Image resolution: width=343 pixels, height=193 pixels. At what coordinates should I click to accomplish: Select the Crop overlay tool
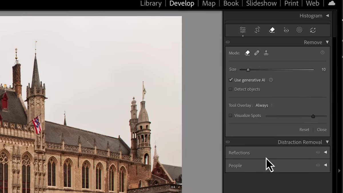pos(257,30)
